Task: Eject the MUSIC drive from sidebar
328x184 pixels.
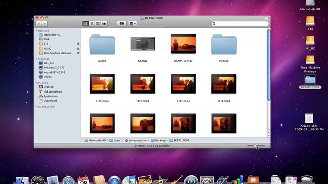Action: (78, 49)
